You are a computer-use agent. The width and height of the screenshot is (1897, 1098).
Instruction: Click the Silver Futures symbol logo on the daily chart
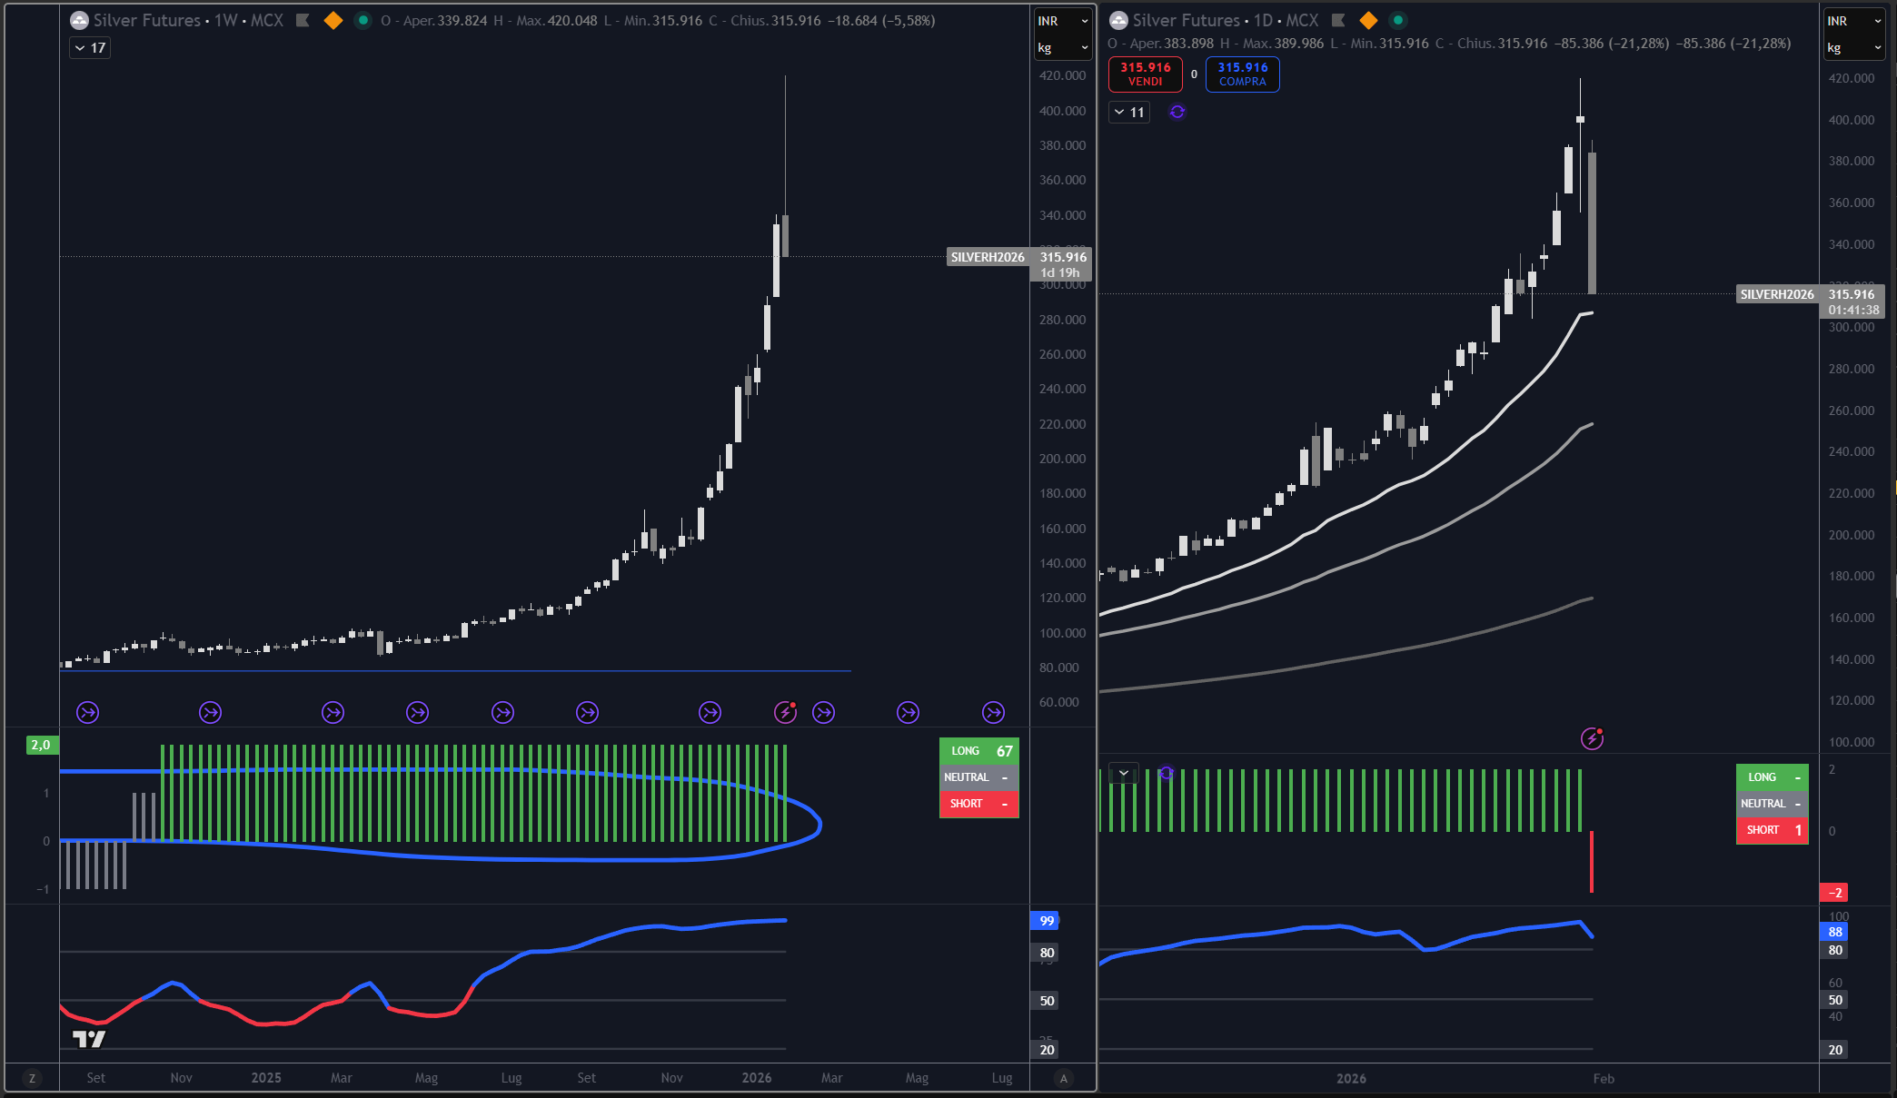pos(1118,20)
